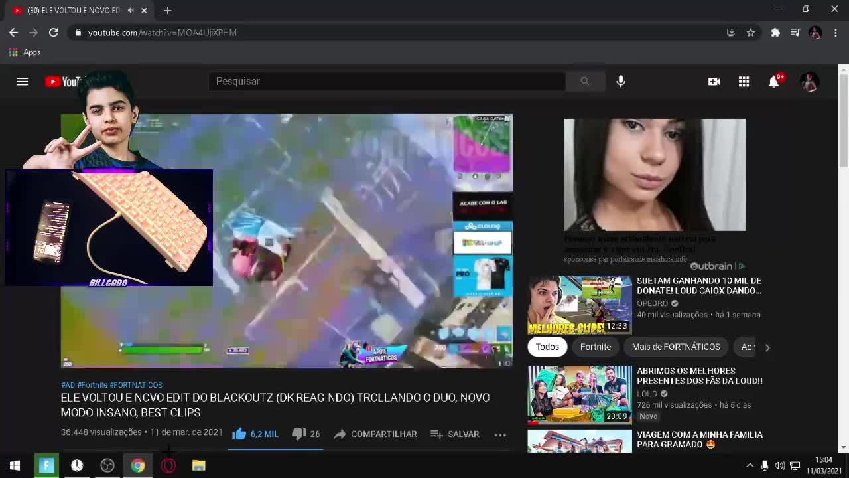Open ABRIMOS OS MELHORES PRESENTES video title

pos(699,376)
